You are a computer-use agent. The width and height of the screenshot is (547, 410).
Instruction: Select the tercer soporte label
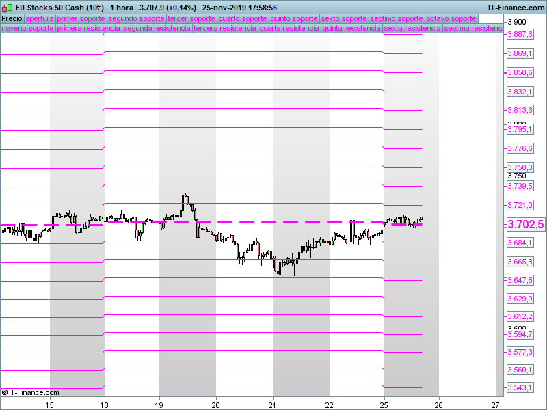point(191,18)
